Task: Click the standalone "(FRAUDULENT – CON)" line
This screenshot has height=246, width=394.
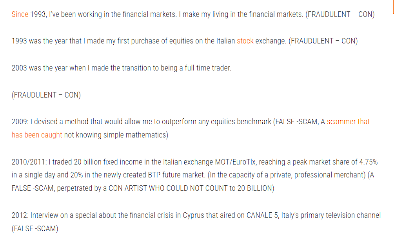Action: [46, 95]
